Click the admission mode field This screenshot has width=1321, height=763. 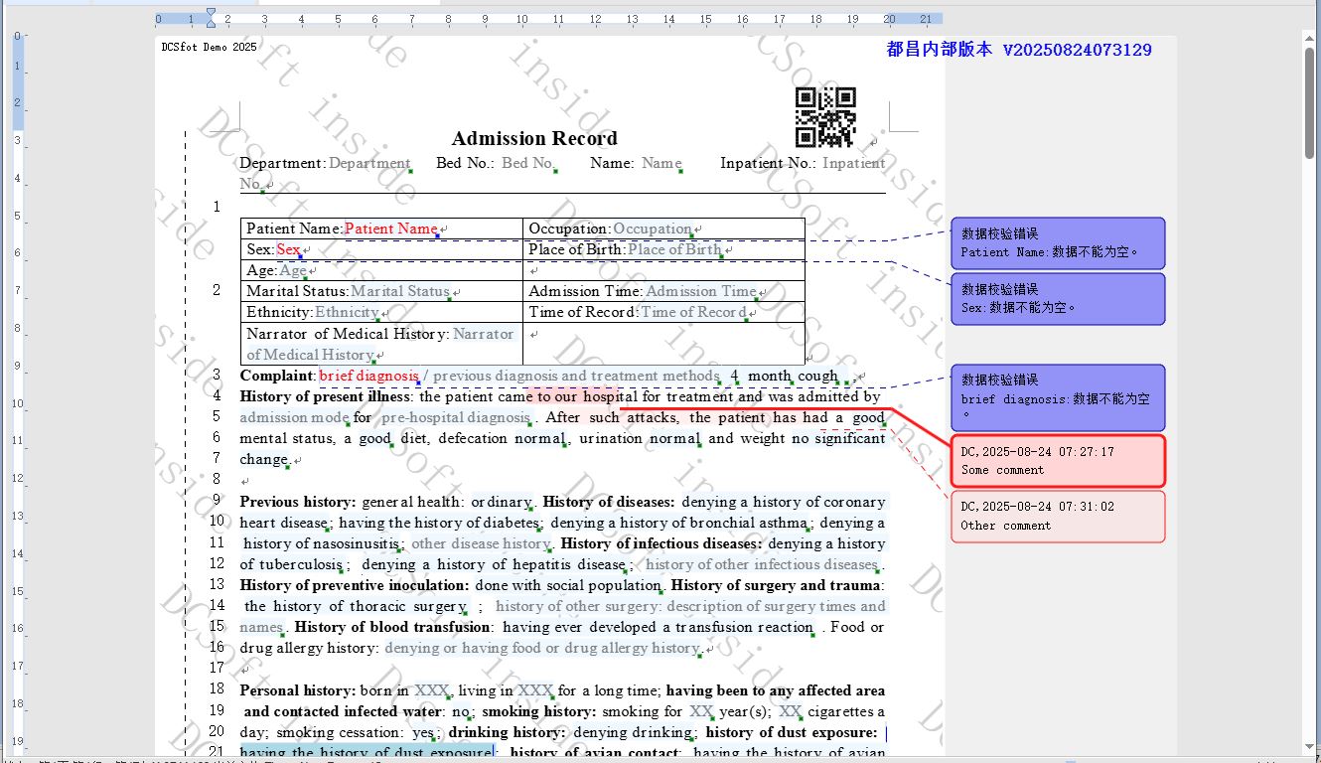[294, 417]
